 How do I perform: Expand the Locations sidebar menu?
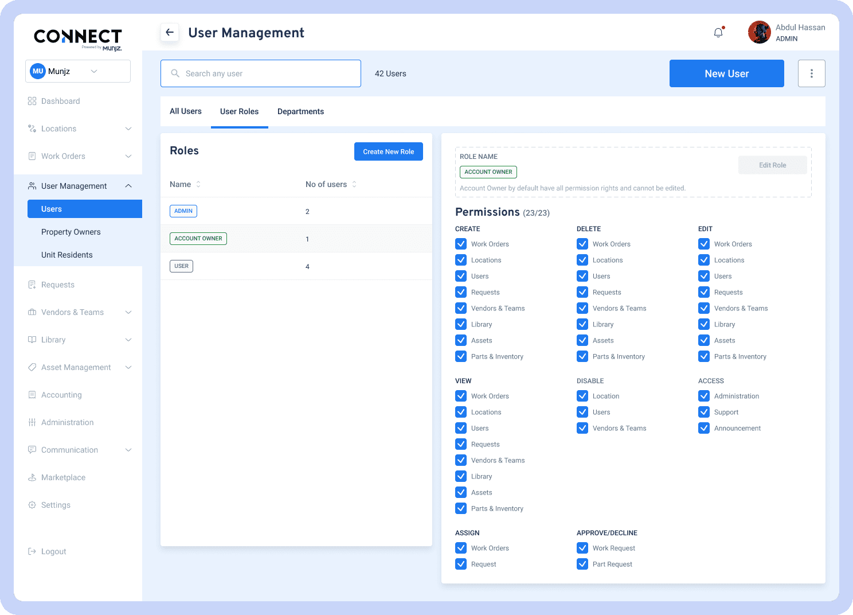(x=128, y=129)
